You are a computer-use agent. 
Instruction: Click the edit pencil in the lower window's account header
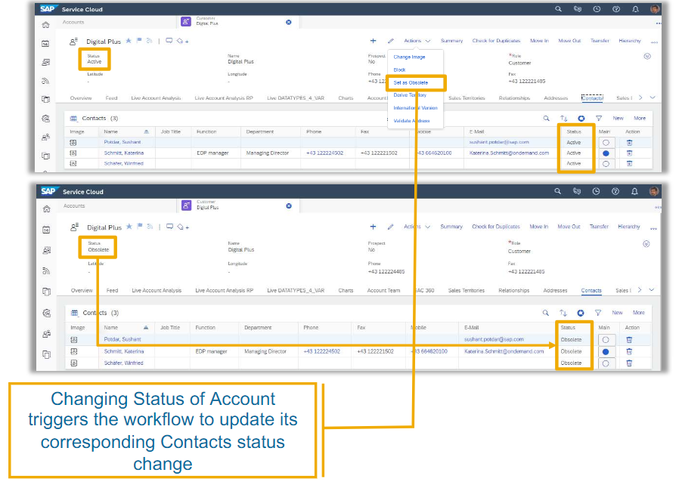[391, 227]
